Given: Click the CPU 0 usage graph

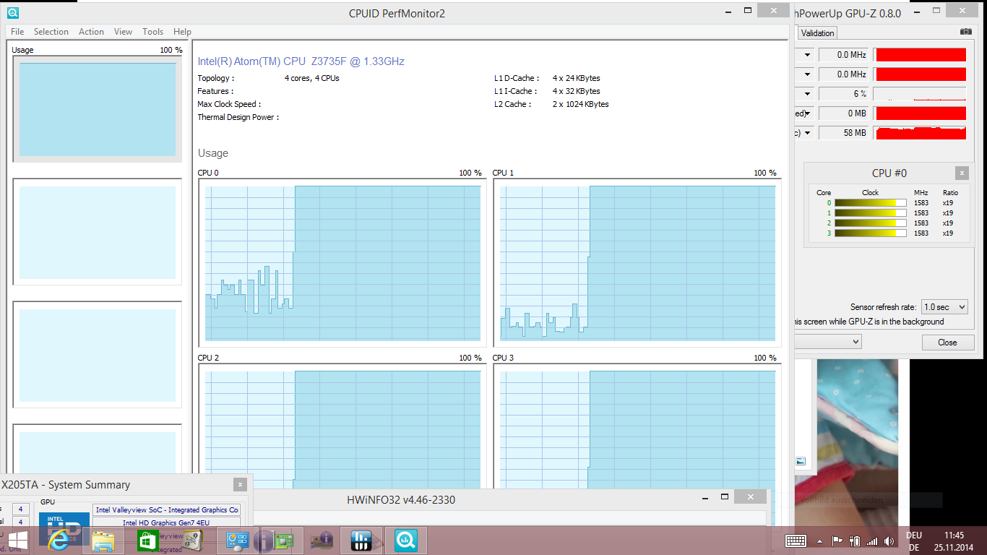Looking at the screenshot, I should click(x=342, y=263).
